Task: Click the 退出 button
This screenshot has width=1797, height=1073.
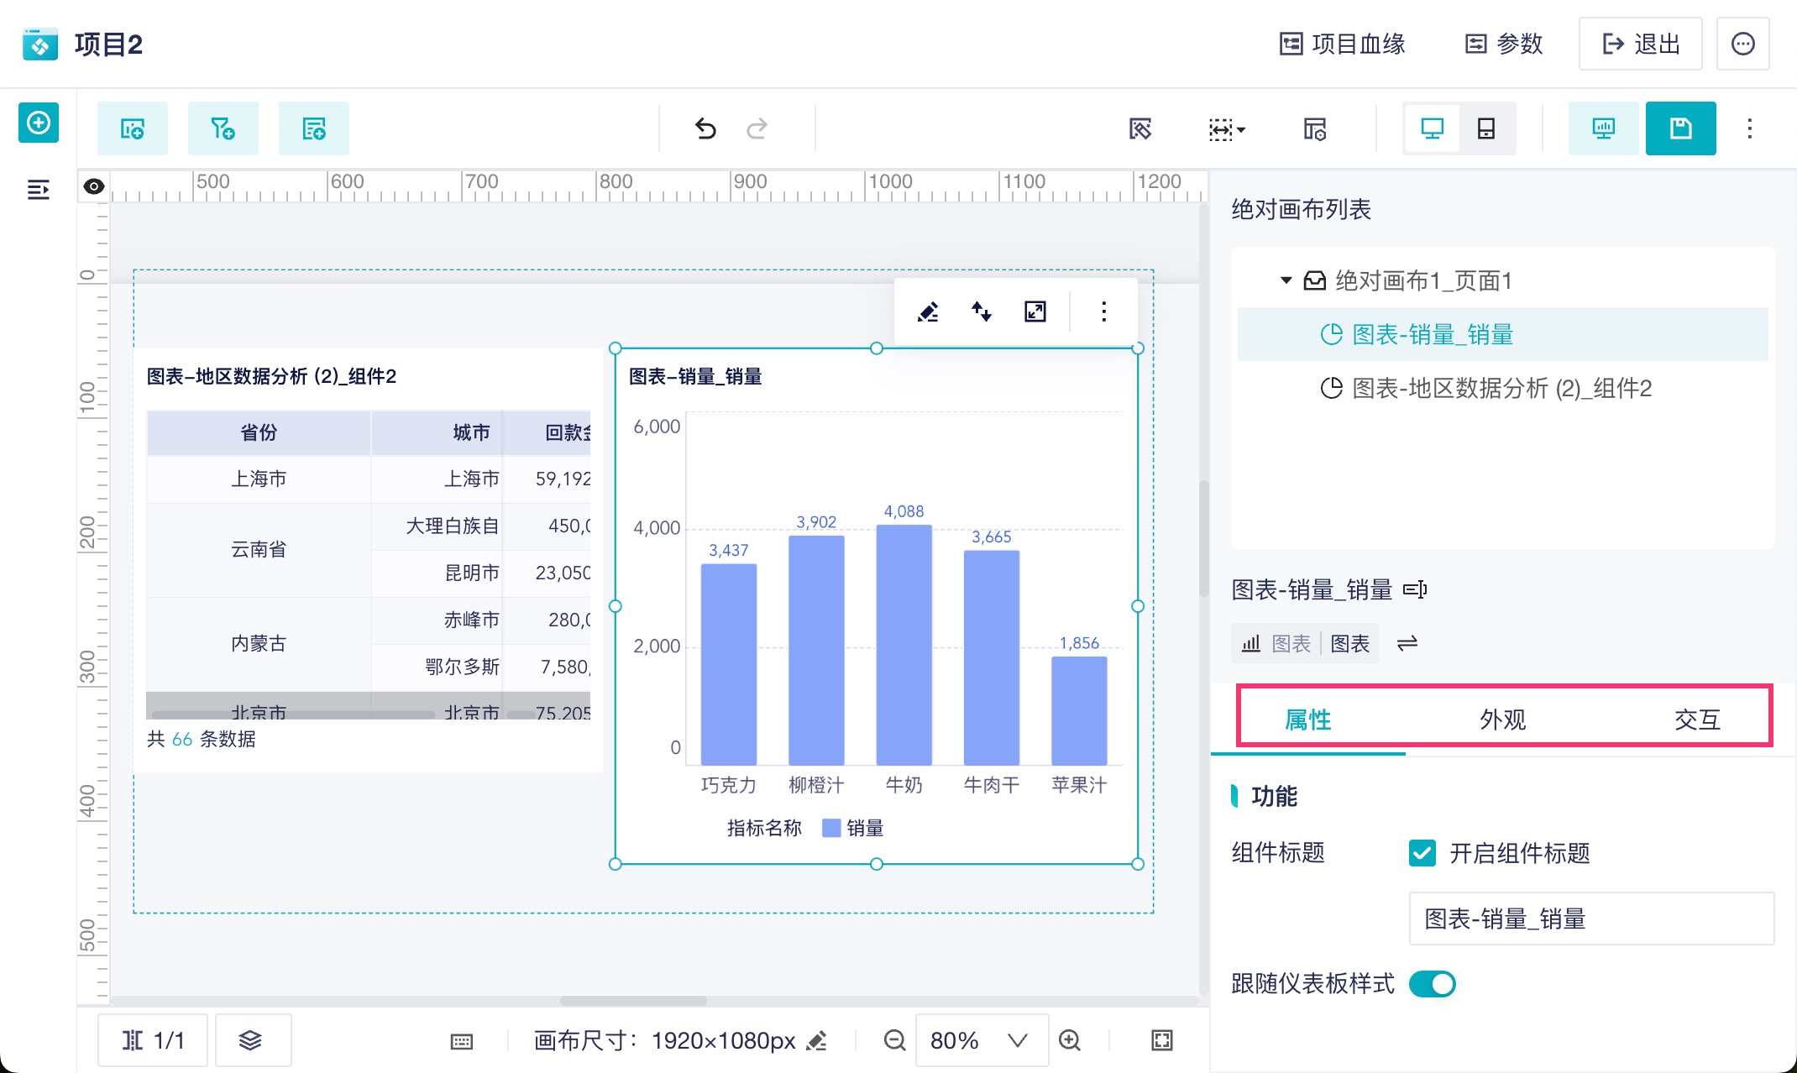Action: click(1640, 44)
